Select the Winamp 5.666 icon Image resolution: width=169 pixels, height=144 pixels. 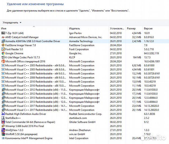(3, 126)
